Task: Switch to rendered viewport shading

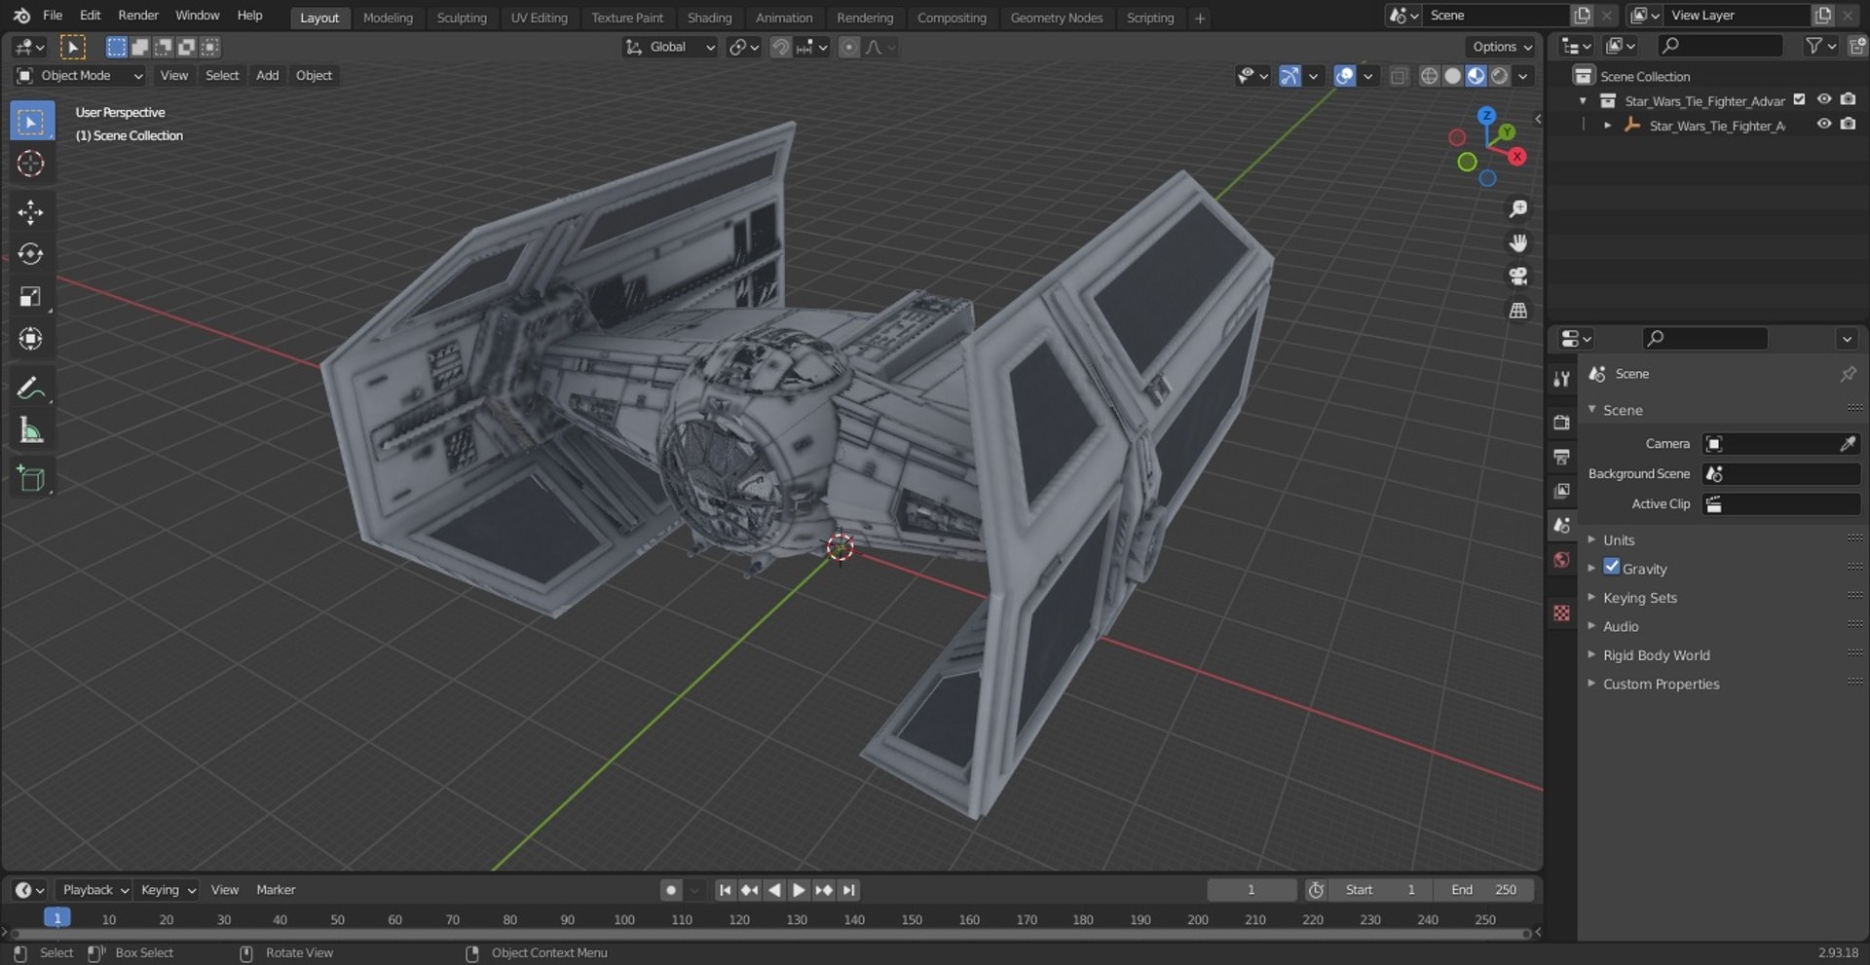Action: pyautogui.click(x=1500, y=76)
